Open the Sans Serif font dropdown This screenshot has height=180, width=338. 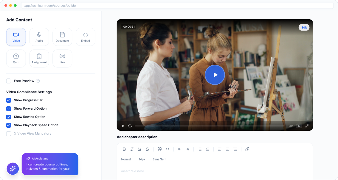[159, 159]
